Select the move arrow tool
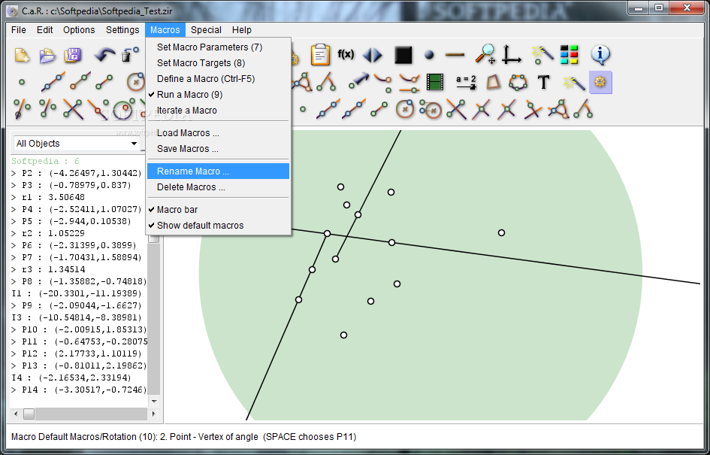710x455 pixels. click(x=359, y=80)
